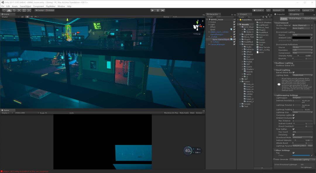Select the Scale tool

19,10
